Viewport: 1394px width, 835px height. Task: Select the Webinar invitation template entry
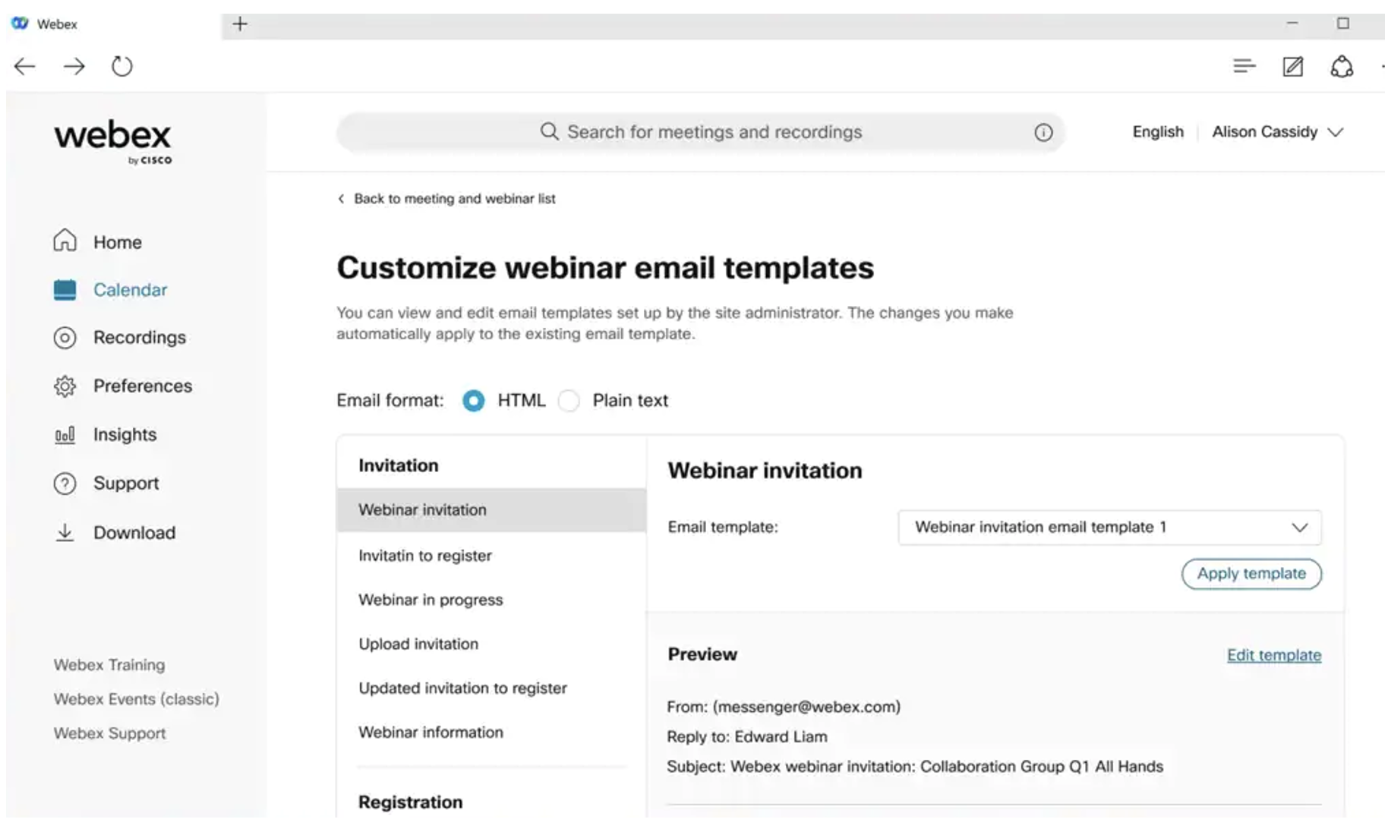coord(491,510)
